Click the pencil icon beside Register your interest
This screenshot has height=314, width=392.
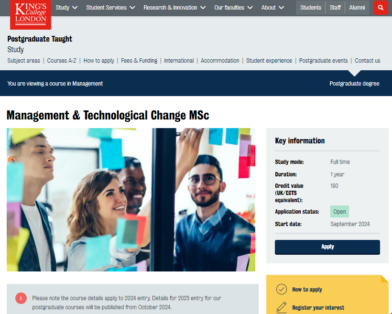282,307
